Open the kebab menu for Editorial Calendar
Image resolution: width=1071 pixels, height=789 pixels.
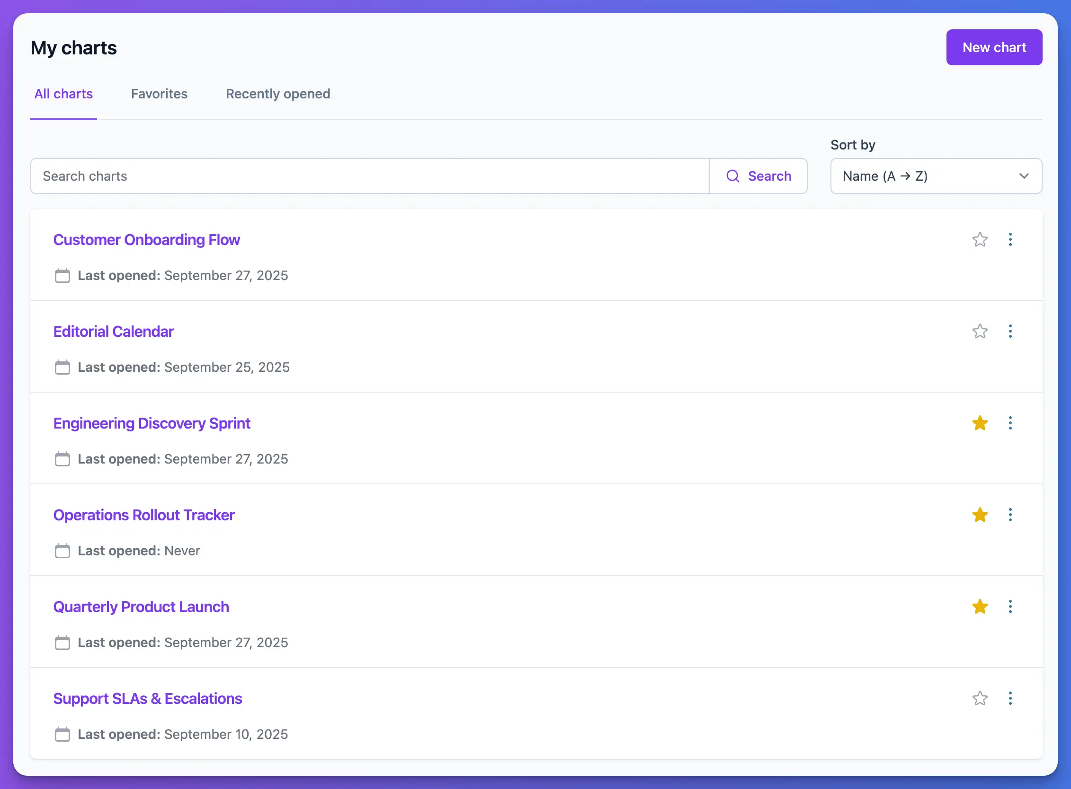click(1010, 331)
